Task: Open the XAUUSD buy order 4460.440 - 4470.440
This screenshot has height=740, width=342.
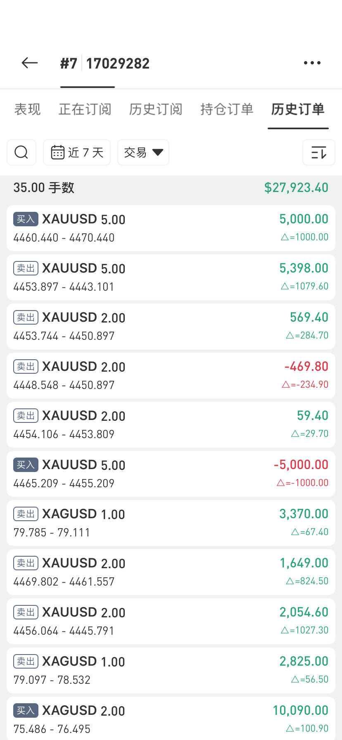Action: tap(171, 228)
